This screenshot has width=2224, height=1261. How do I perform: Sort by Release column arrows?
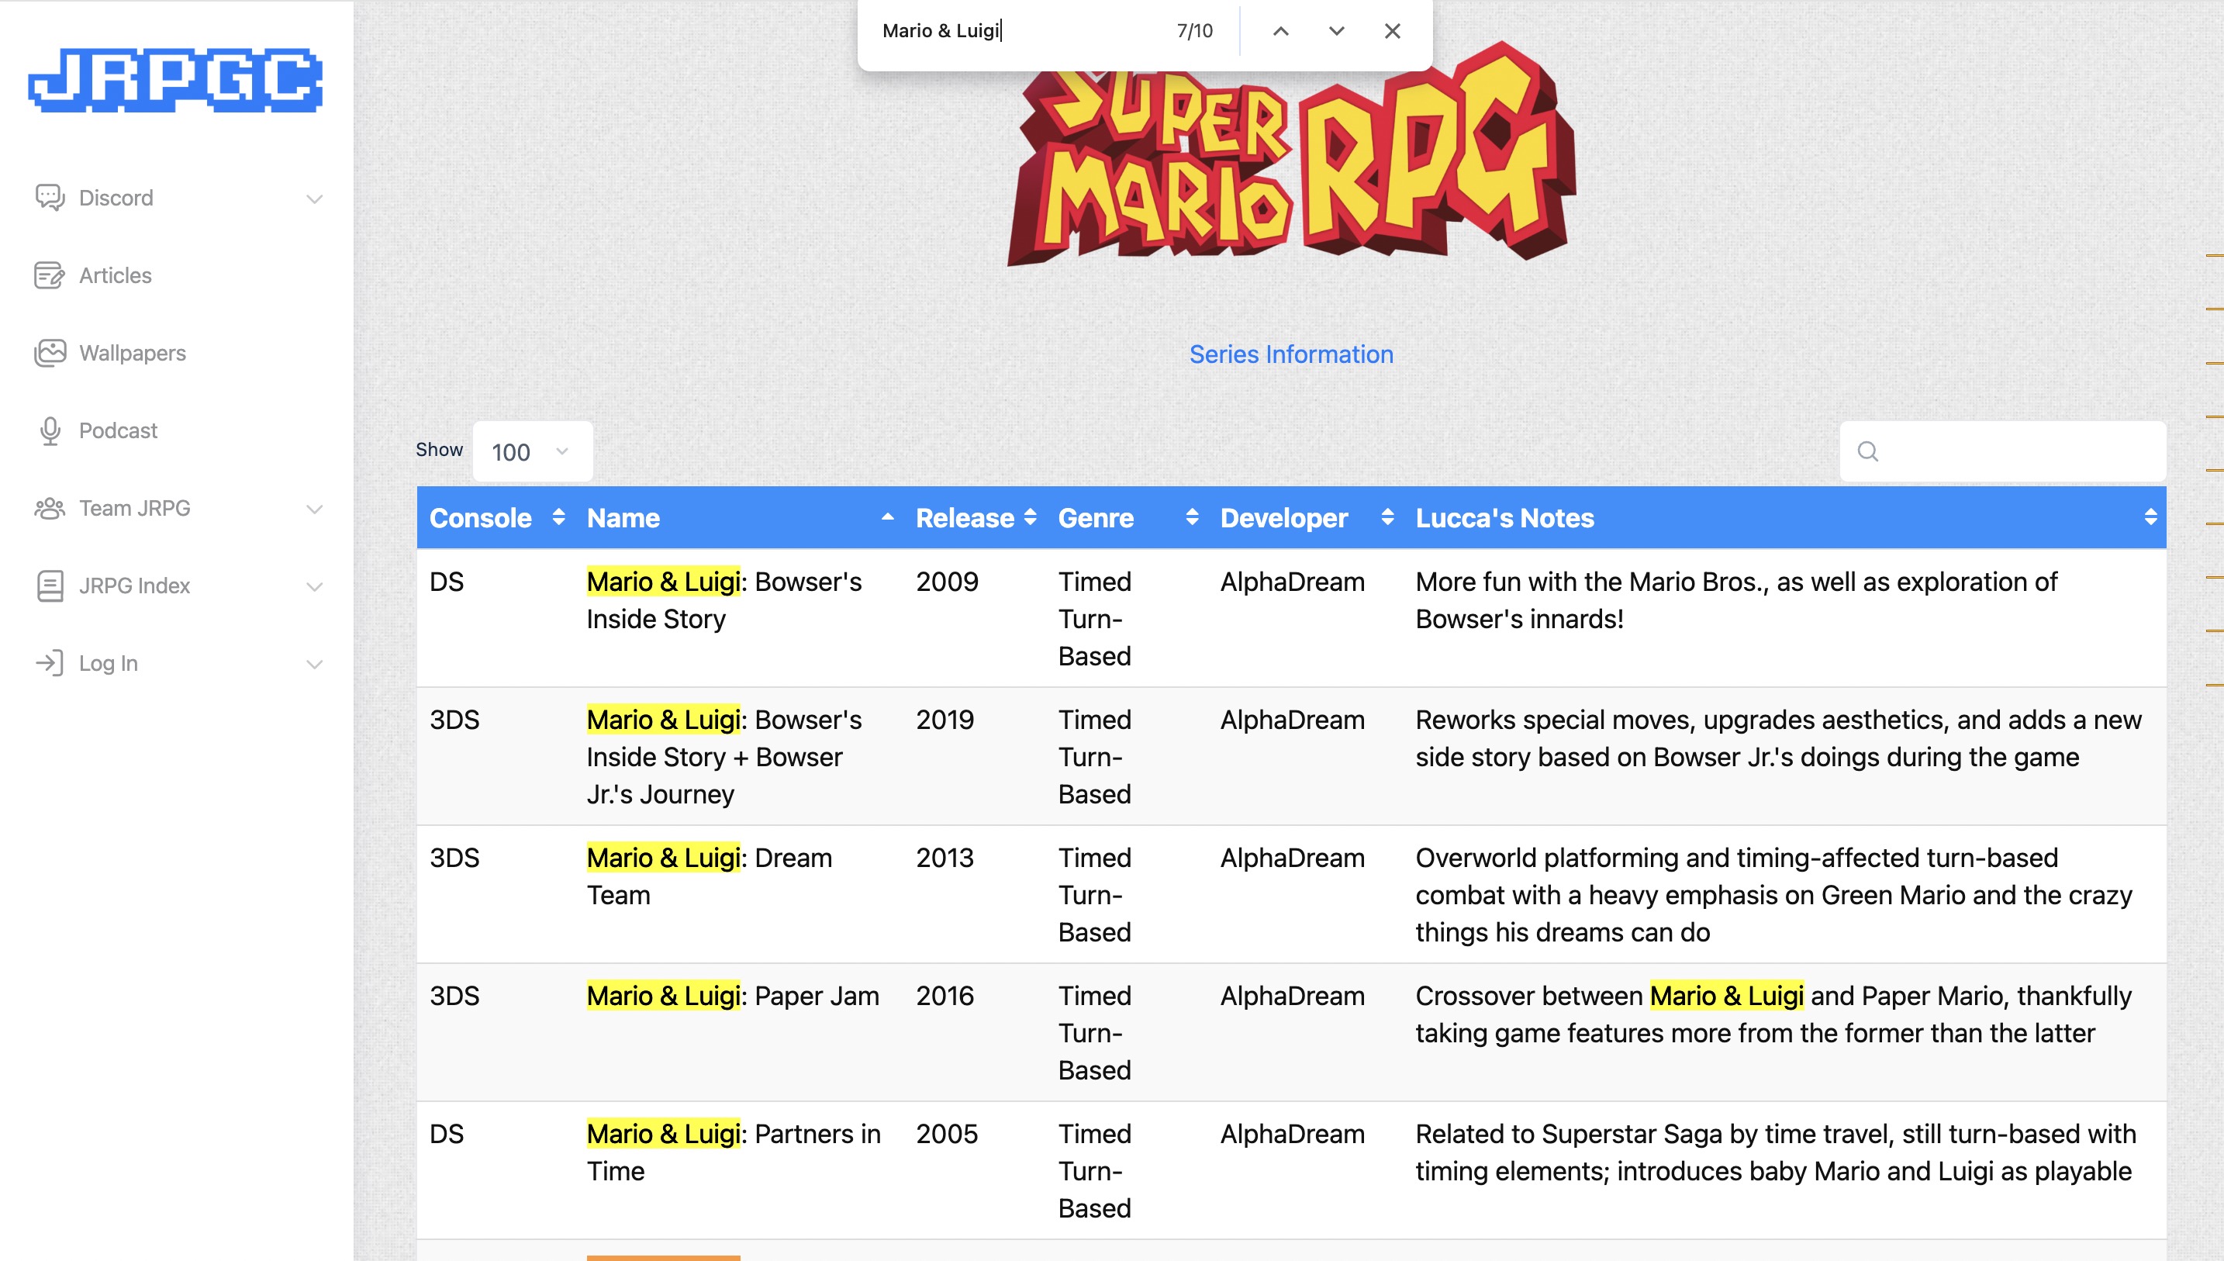pyautogui.click(x=1031, y=517)
